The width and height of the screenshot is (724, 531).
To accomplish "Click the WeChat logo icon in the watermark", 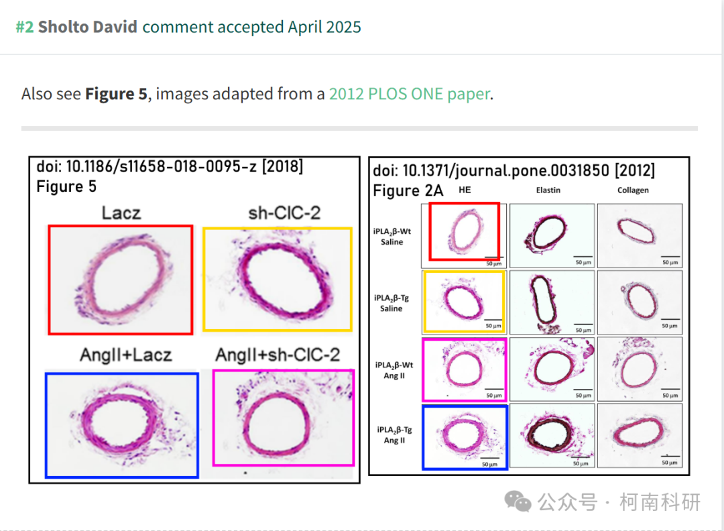I will click(518, 501).
